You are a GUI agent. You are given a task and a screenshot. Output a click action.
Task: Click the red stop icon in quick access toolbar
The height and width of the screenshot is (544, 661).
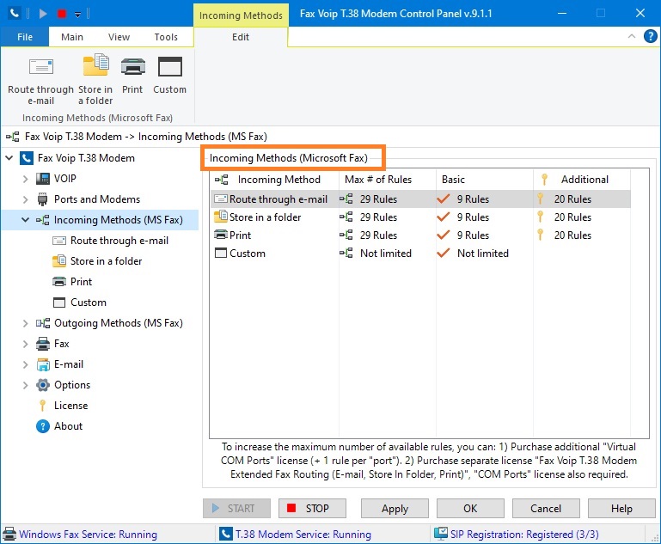[x=62, y=14]
